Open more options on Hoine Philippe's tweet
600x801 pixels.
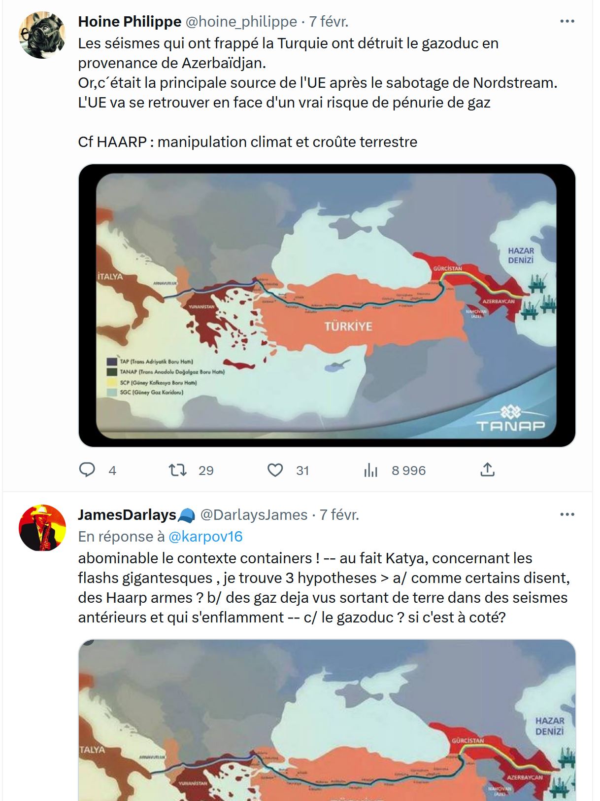pyautogui.click(x=567, y=21)
